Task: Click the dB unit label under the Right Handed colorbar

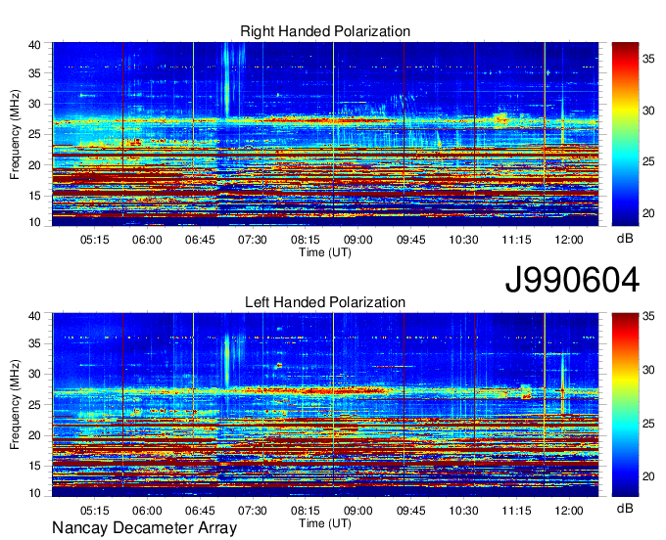Action: click(x=625, y=239)
